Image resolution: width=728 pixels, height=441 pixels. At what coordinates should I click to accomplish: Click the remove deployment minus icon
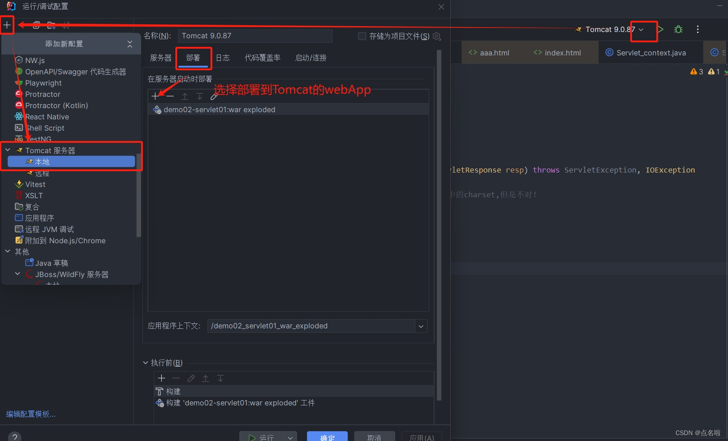pyautogui.click(x=170, y=96)
